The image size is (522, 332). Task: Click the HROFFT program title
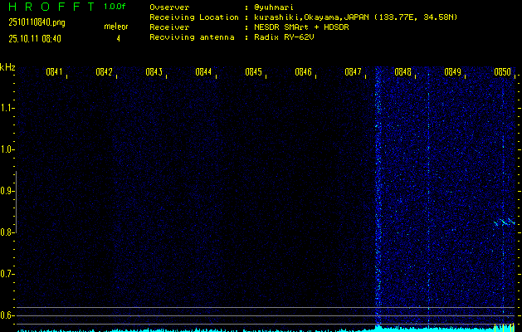point(51,7)
